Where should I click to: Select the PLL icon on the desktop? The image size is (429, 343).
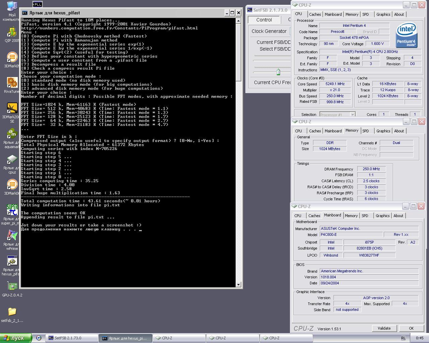point(38,4)
